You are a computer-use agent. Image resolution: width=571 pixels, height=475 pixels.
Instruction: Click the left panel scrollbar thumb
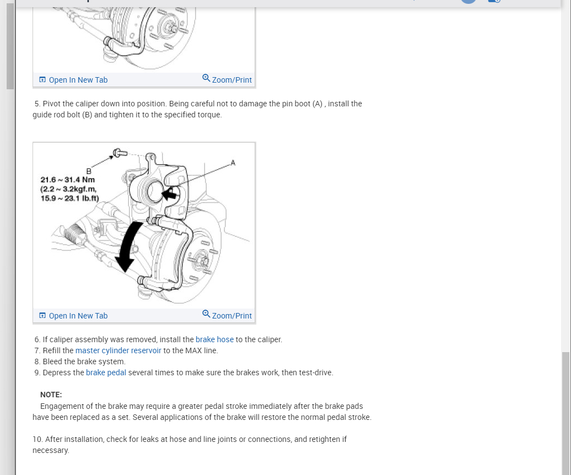pyautogui.click(x=10, y=46)
